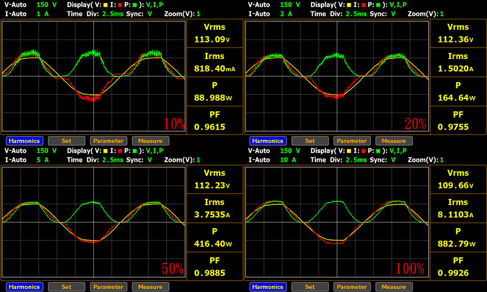Click green P swatch in I-Auto 1 A panel
The width and height of the screenshot is (487, 292).
pyautogui.click(x=135, y=5)
